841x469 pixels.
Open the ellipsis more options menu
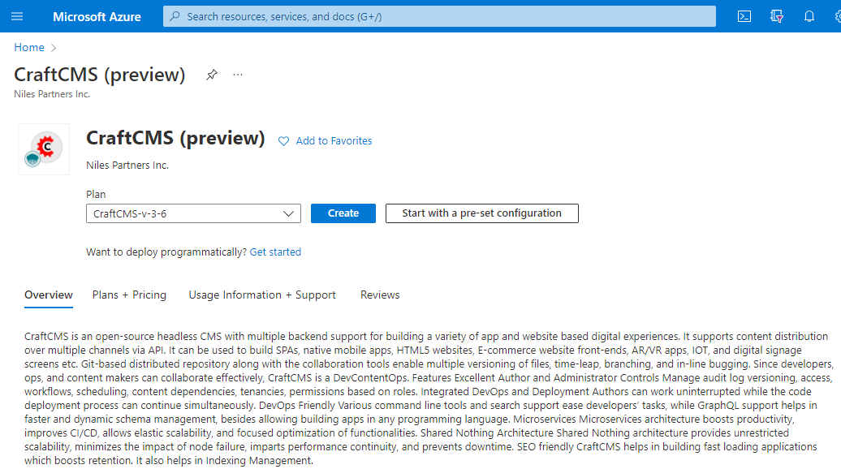238,75
